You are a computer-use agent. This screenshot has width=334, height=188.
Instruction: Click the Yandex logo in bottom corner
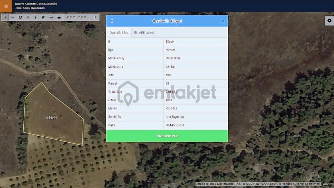coord(327,184)
